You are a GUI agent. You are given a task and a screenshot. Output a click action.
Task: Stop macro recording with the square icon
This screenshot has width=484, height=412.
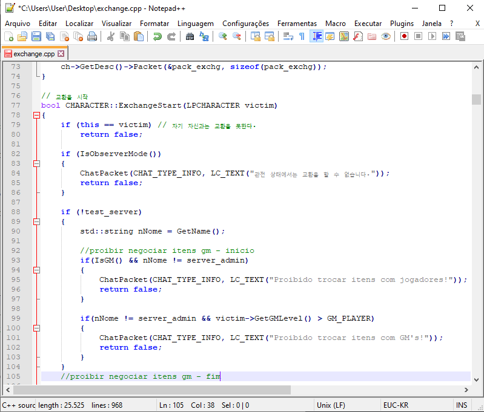(x=418, y=37)
